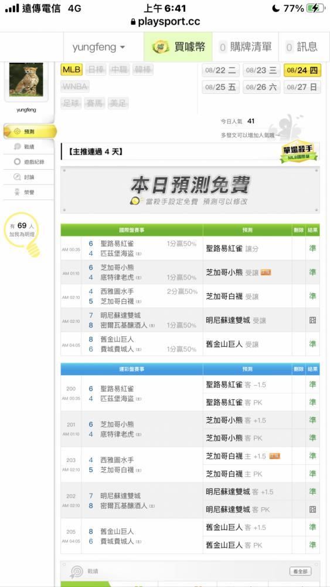
Task: Select the MLB league tab
Action: [x=72, y=70]
